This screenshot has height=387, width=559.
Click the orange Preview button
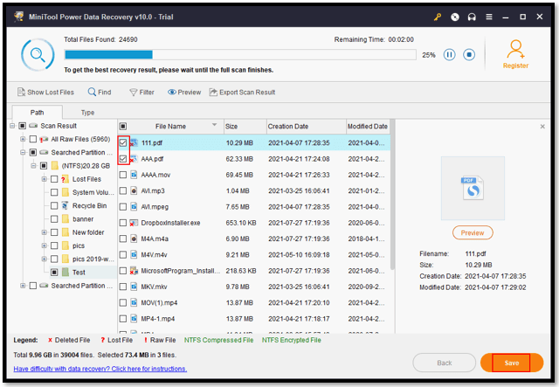473,232
